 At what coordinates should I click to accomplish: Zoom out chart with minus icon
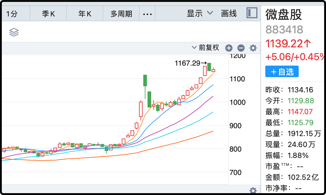coord(241,48)
